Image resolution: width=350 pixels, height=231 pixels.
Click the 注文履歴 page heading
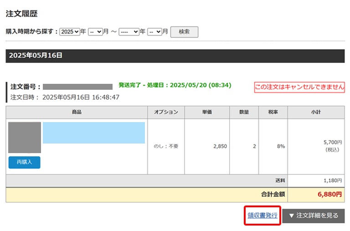pyautogui.click(x=21, y=14)
